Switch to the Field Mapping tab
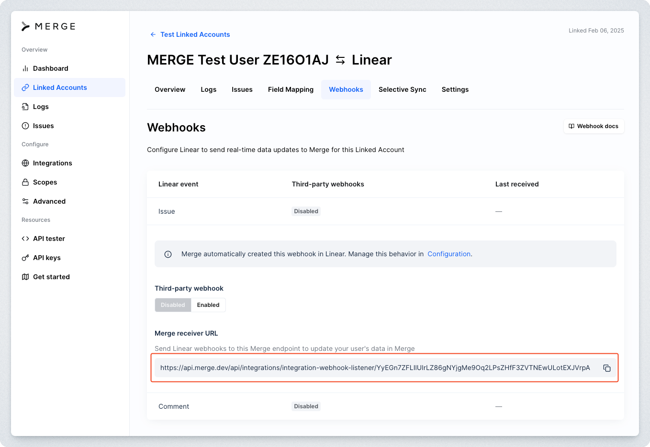The height and width of the screenshot is (447, 650). point(291,89)
